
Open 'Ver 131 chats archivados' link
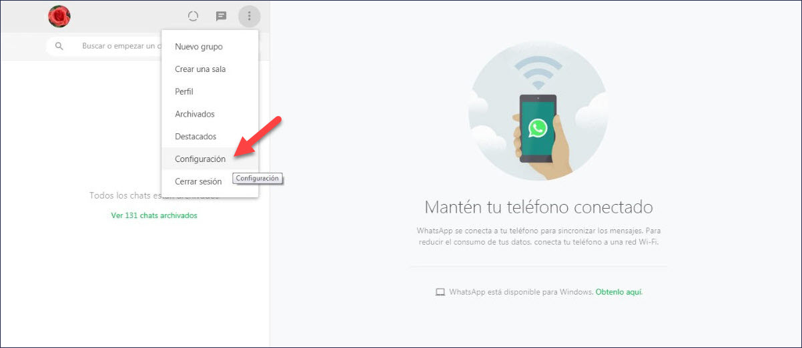(154, 215)
